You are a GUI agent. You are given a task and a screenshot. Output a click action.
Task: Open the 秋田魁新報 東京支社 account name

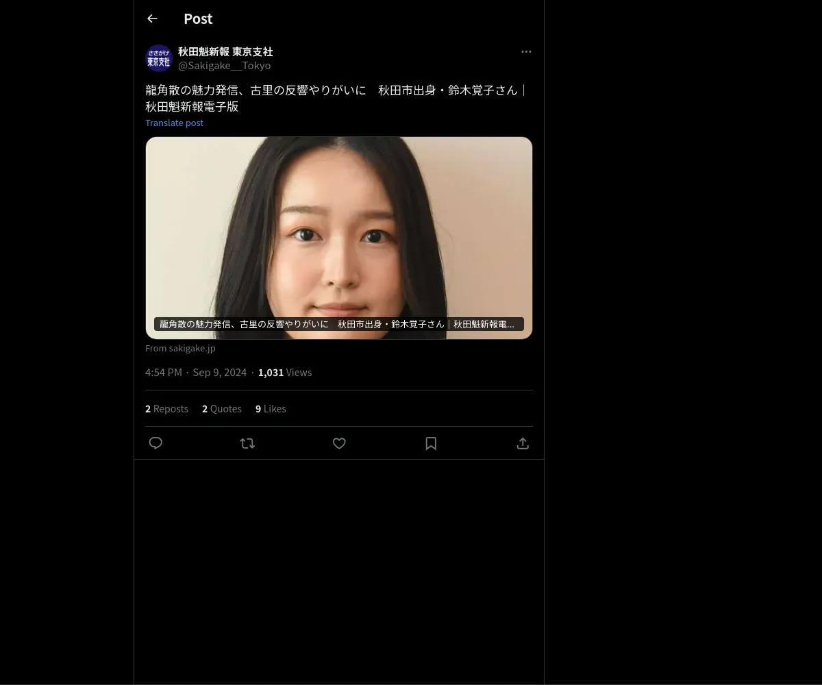click(x=225, y=51)
